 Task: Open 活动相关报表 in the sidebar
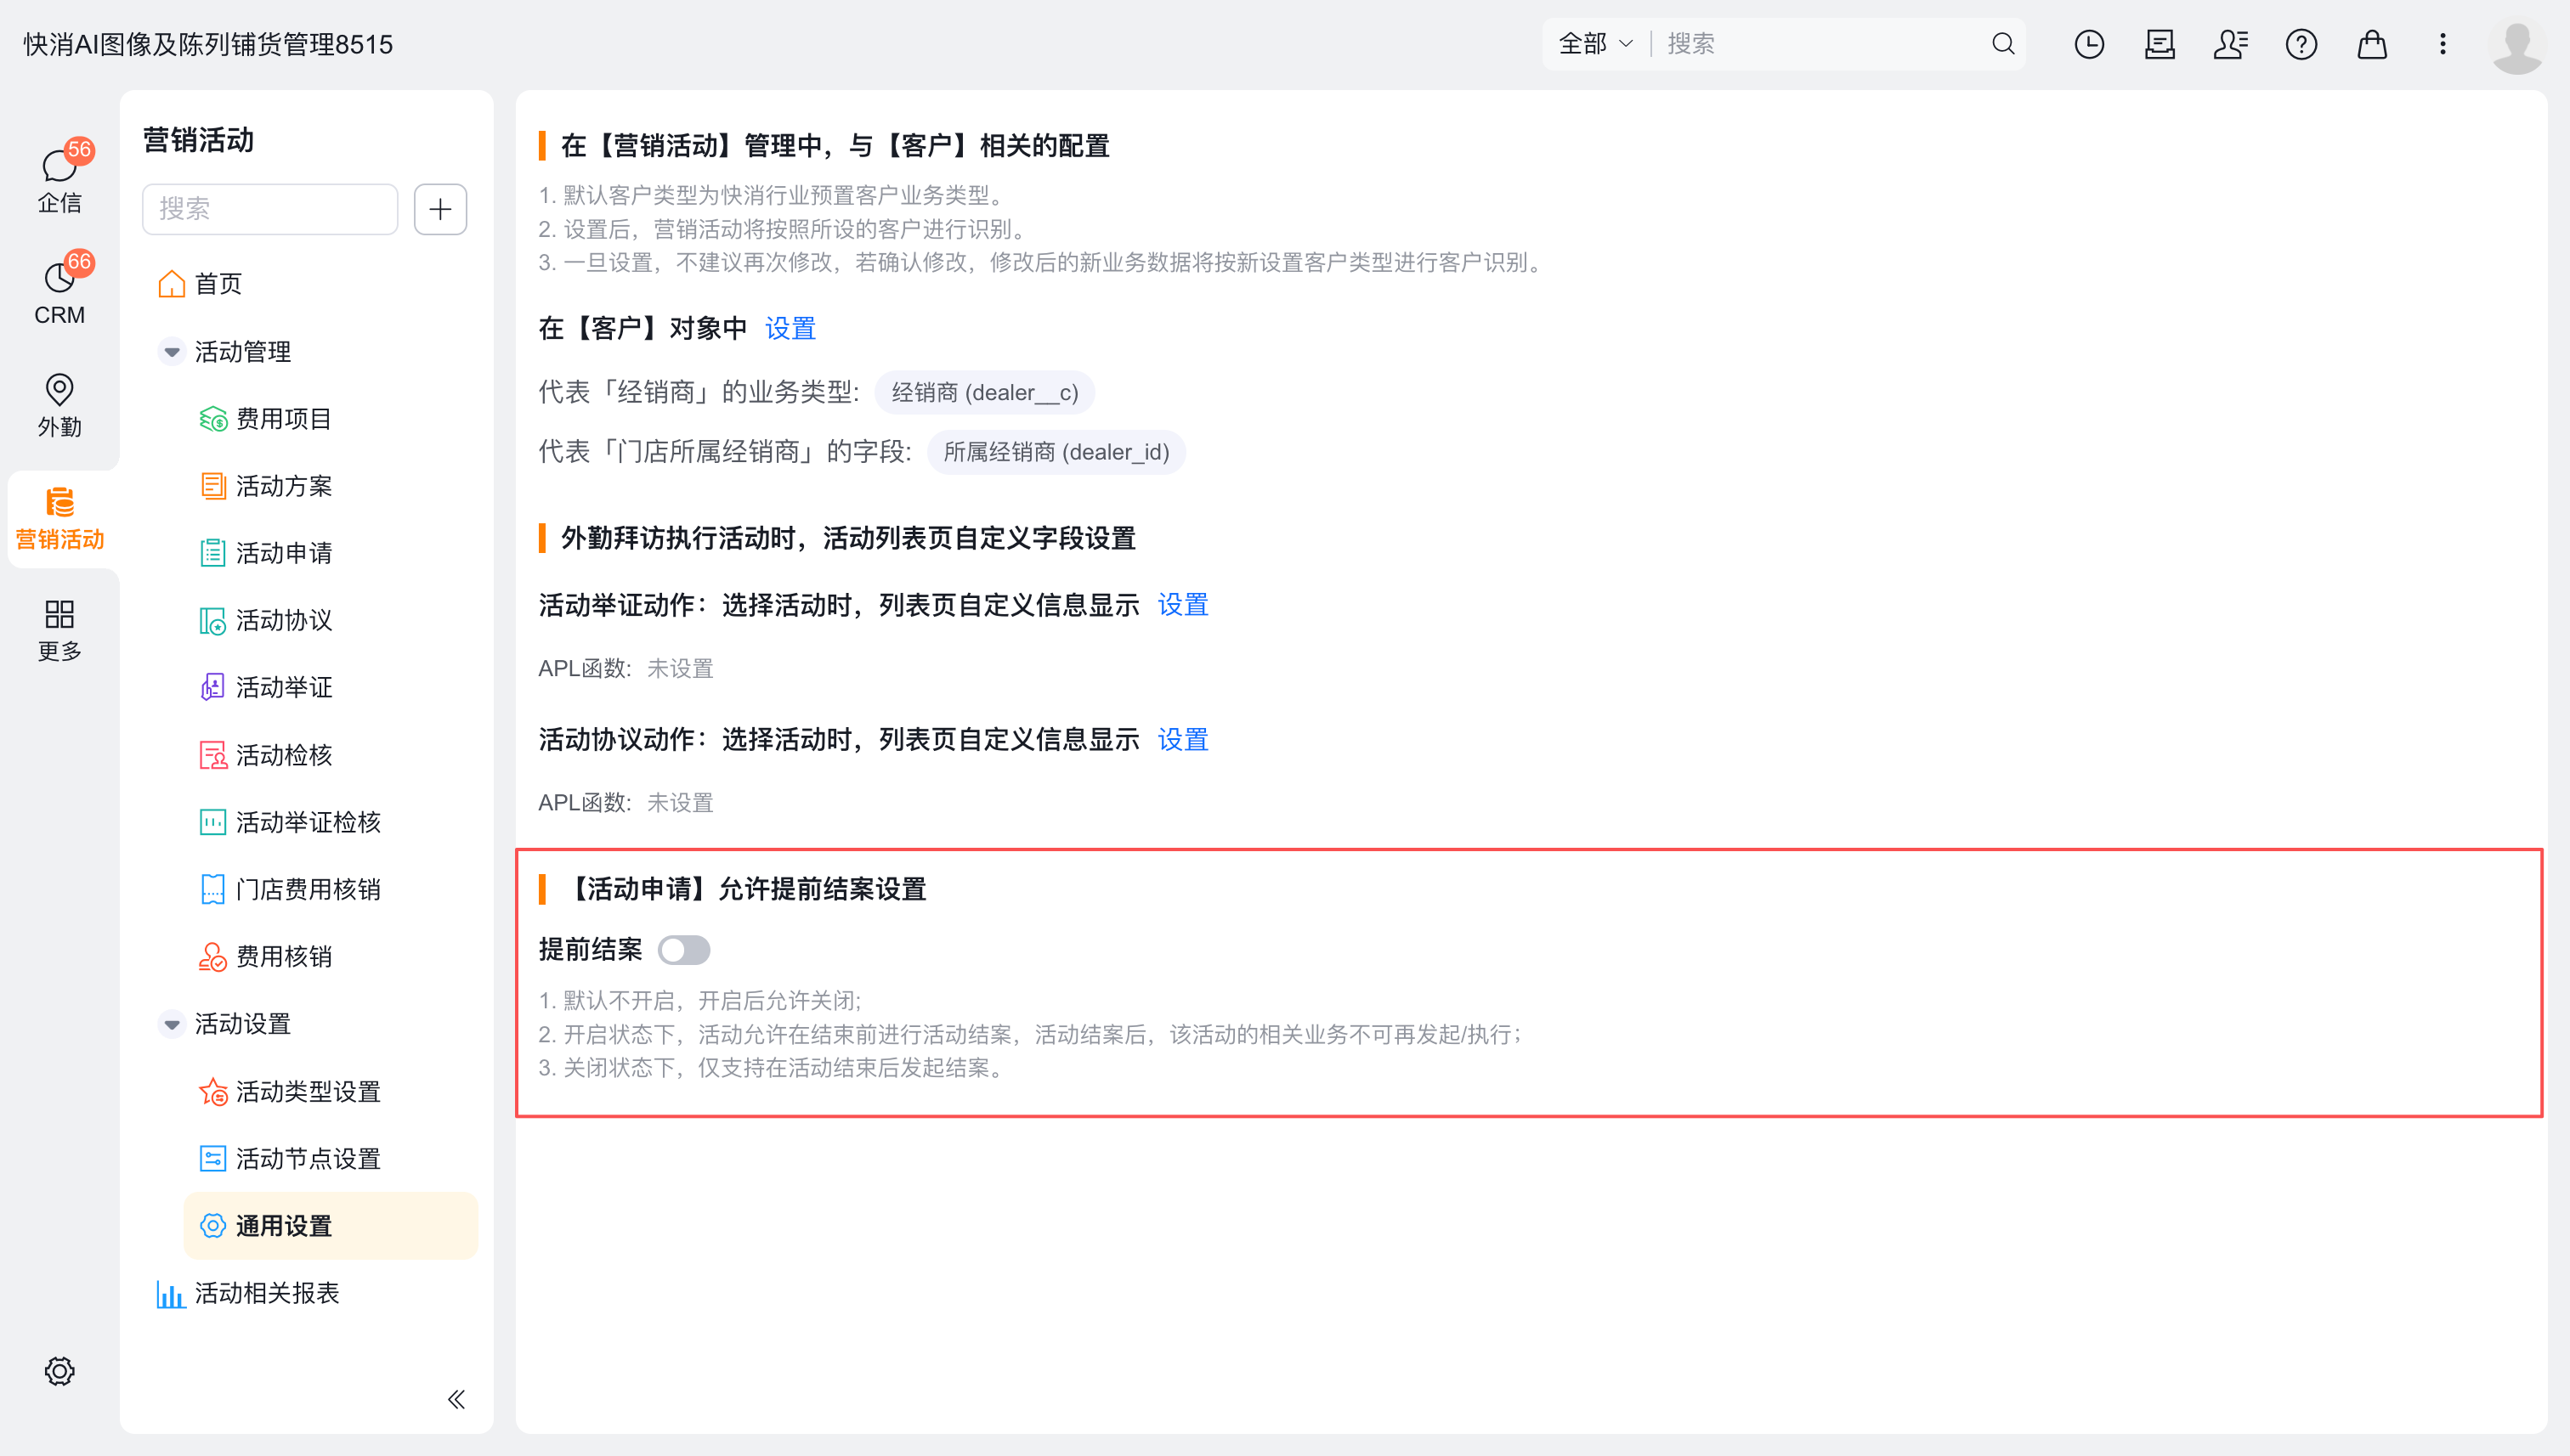point(248,1293)
